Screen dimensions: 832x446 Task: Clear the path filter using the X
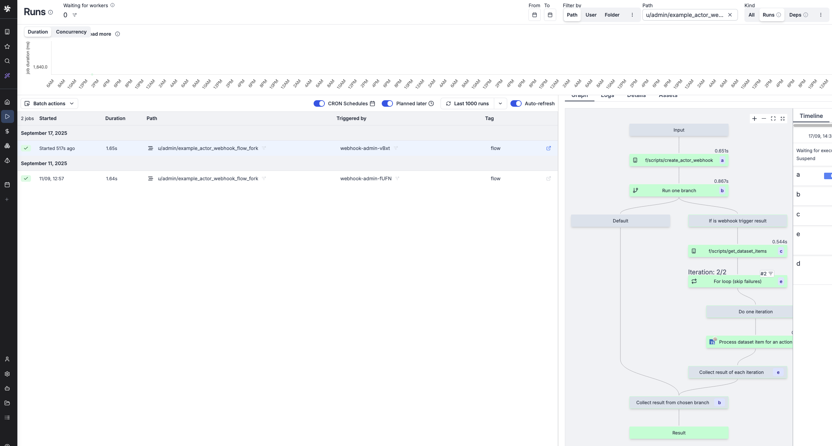(x=730, y=15)
